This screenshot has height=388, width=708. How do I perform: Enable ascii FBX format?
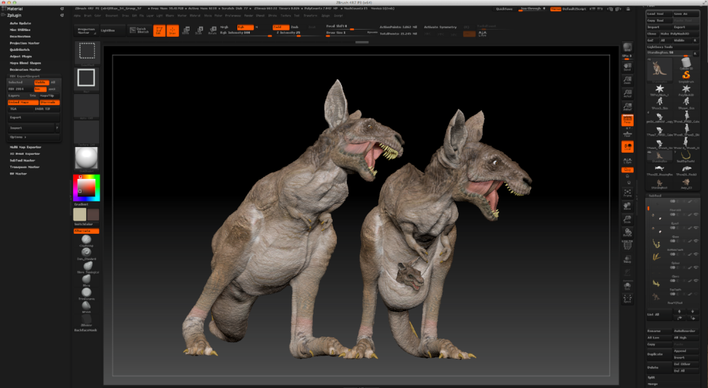coord(53,89)
